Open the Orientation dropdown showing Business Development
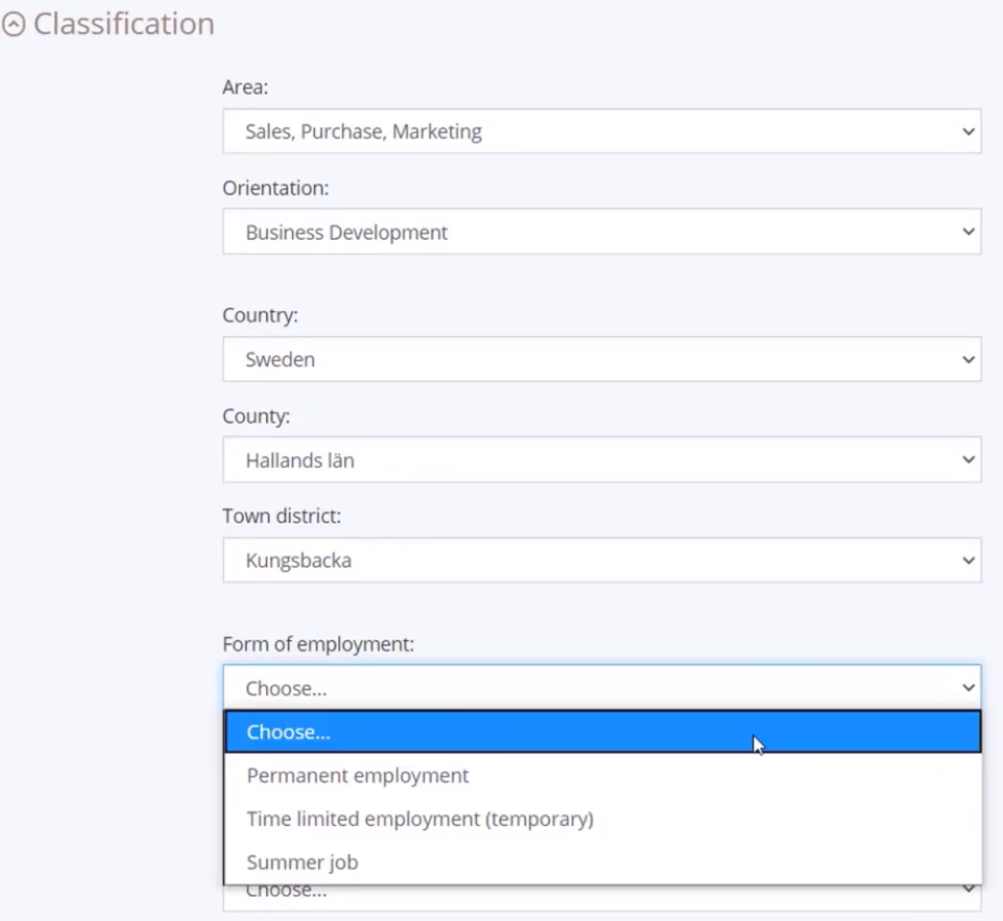The image size is (1003, 921). pos(602,232)
